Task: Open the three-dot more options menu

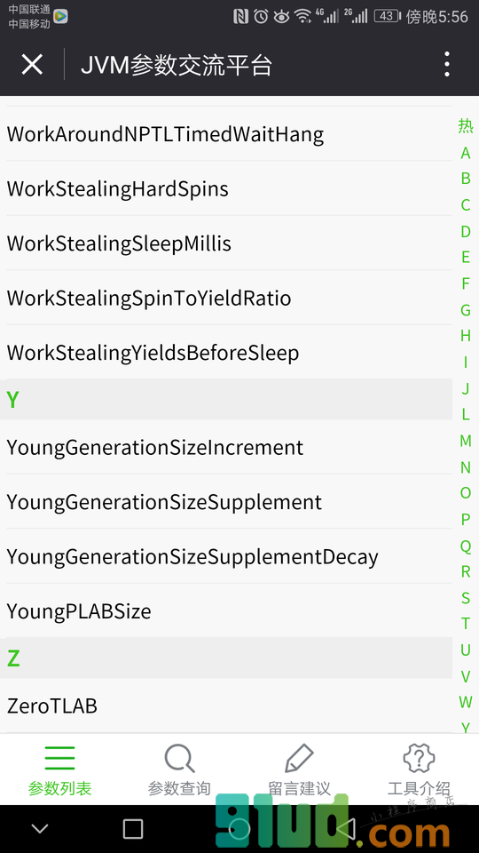Action: pos(446,64)
